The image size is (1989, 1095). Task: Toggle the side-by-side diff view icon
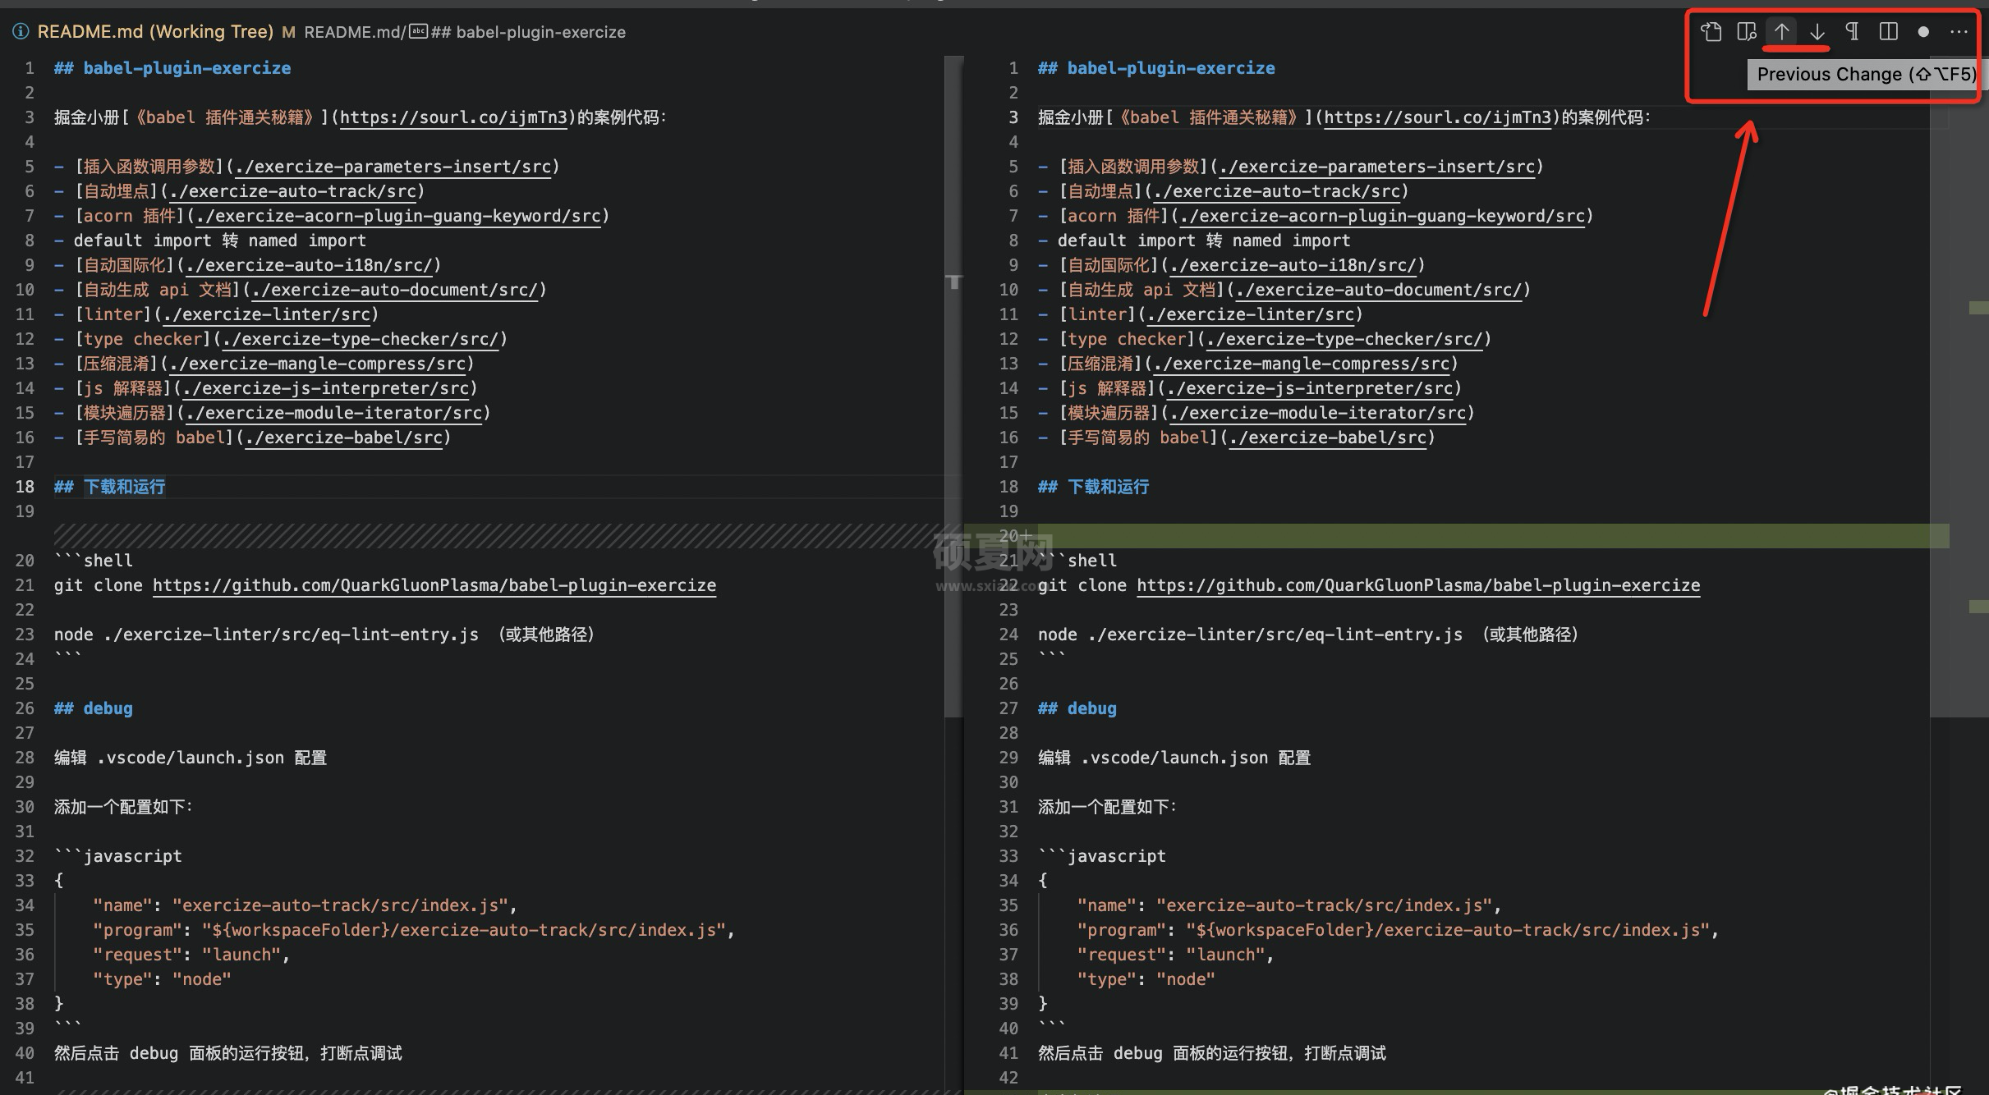pos(1888,32)
